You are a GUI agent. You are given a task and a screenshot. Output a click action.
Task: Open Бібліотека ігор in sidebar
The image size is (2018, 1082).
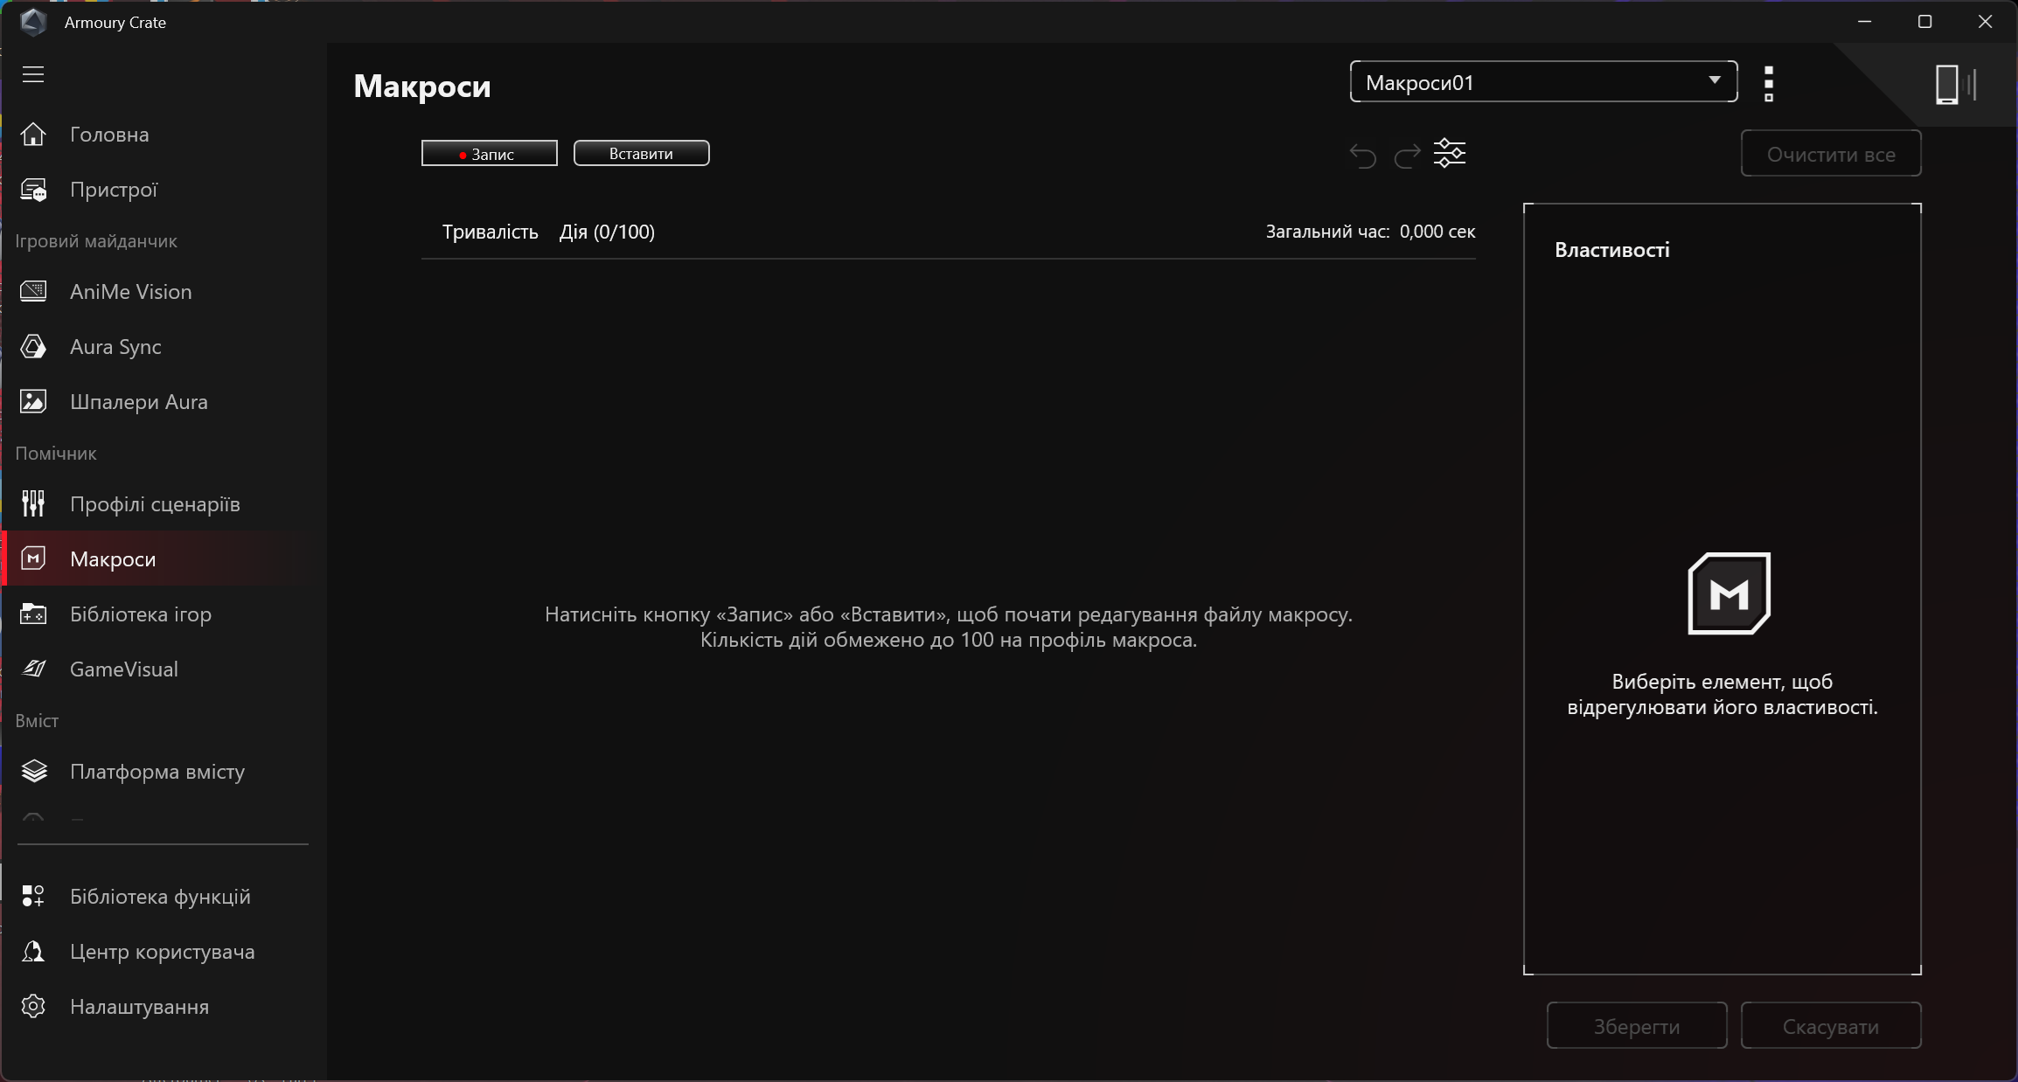141,614
